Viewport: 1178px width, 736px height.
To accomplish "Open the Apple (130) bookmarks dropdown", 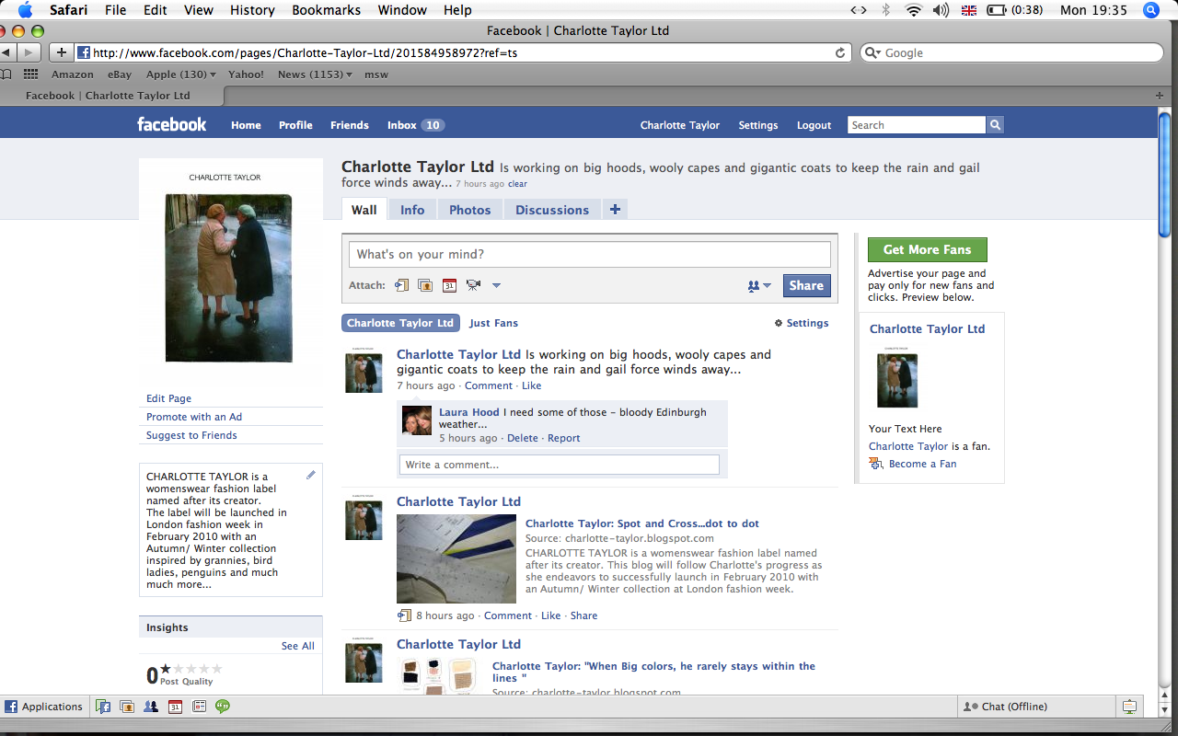I will click(181, 75).
